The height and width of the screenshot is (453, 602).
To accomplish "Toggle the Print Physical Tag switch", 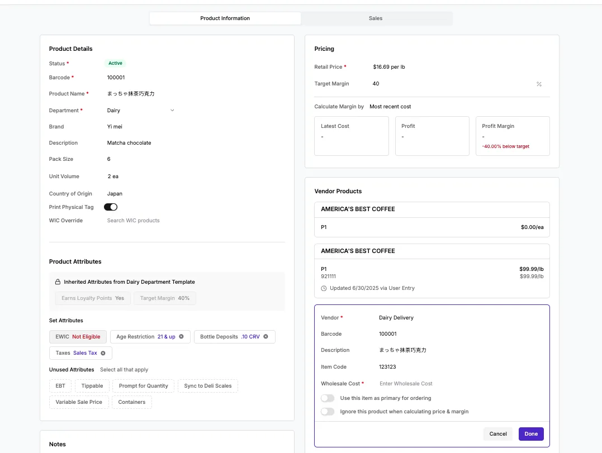I will coord(111,207).
